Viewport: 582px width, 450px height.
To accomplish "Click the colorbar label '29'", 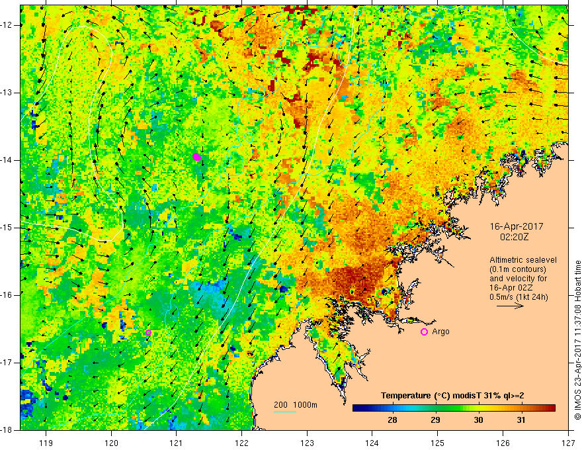I will (435, 420).
